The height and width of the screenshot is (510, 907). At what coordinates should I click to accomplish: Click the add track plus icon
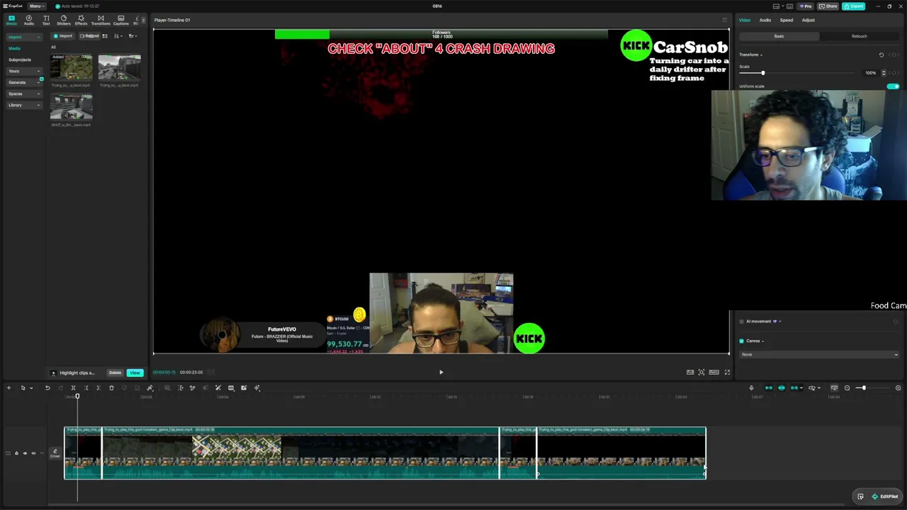(9, 388)
